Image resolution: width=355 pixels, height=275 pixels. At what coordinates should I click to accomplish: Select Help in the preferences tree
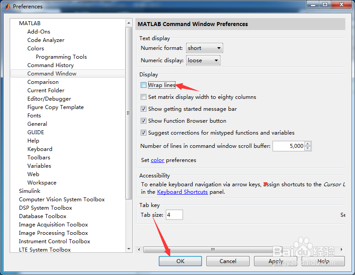point(33,141)
